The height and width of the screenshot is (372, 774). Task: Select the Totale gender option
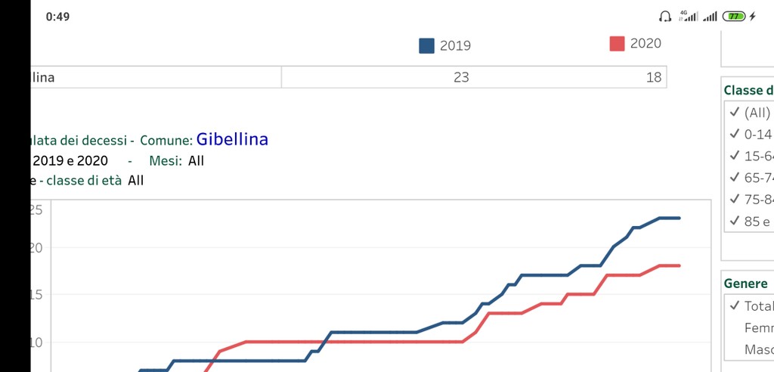(750, 305)
